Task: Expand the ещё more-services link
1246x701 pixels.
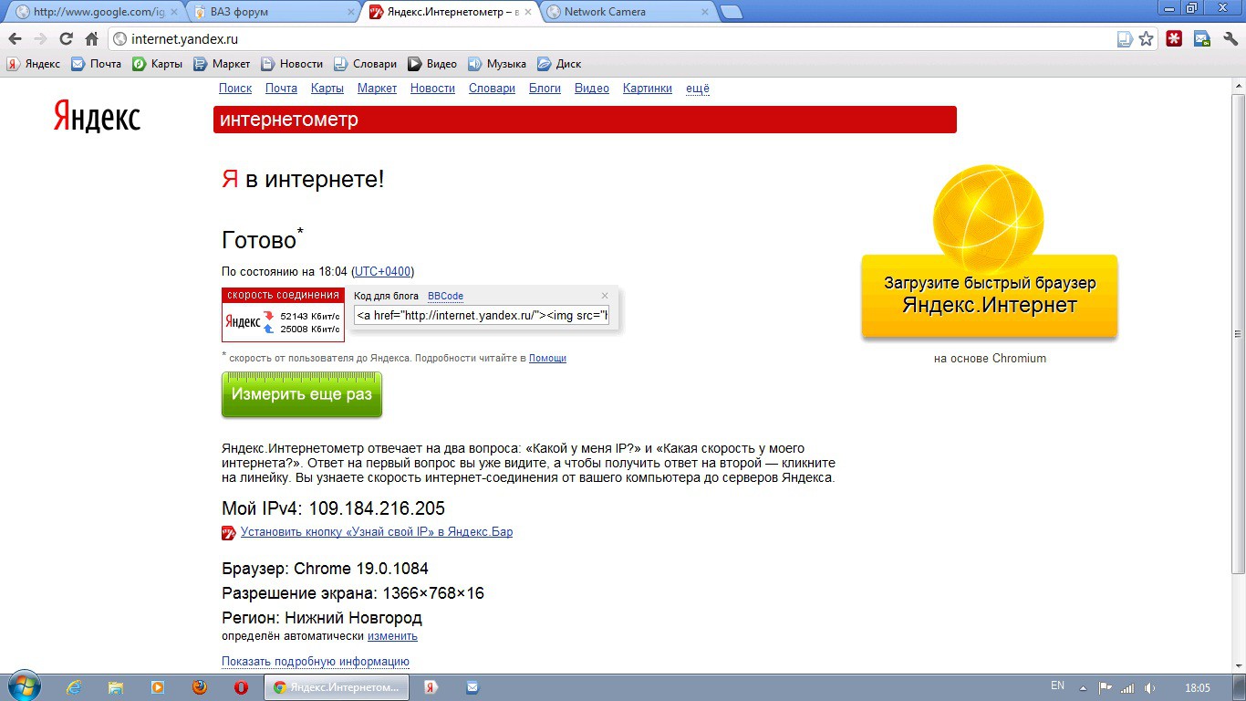Action: pos(698,89)
